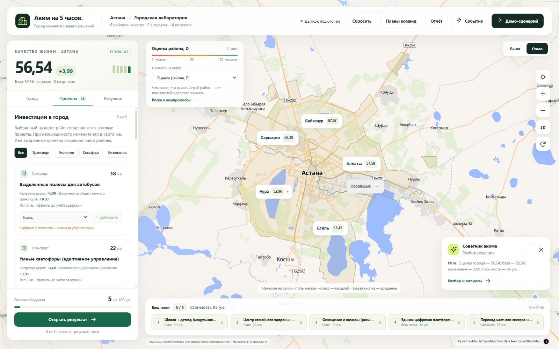Open the Оценка района, D map layer dropdown
The image size is (559, 349).
pyautogui.click(x=195, y=77)
